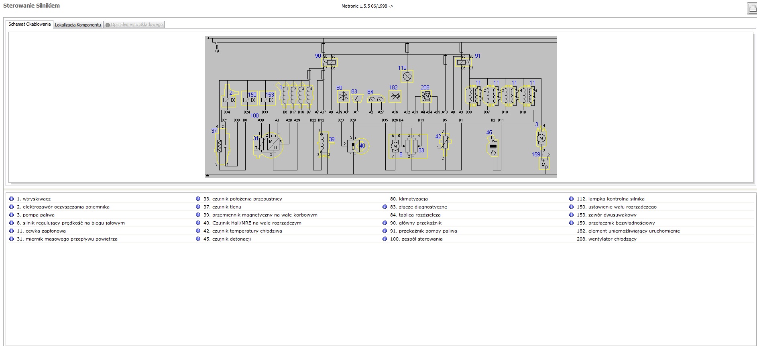Click info icon beside '112. lampka kontrolna silnika'
The width and height of the screenshot is (757, 346).
[x=571, y=199]
